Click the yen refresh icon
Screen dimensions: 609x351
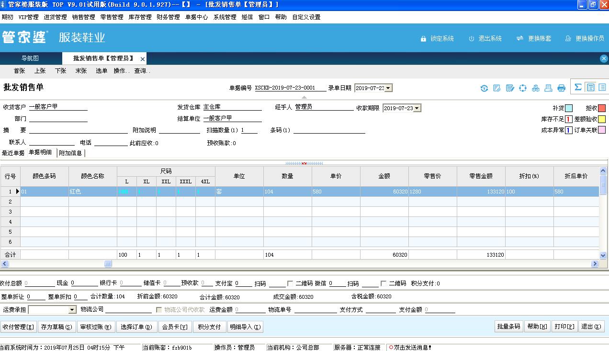pyautogui.click(x=485, y=88)
